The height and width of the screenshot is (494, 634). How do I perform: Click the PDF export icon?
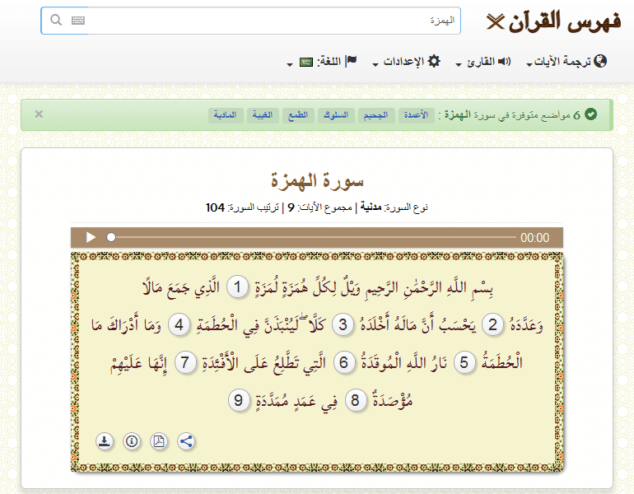[x=159, y=440]
